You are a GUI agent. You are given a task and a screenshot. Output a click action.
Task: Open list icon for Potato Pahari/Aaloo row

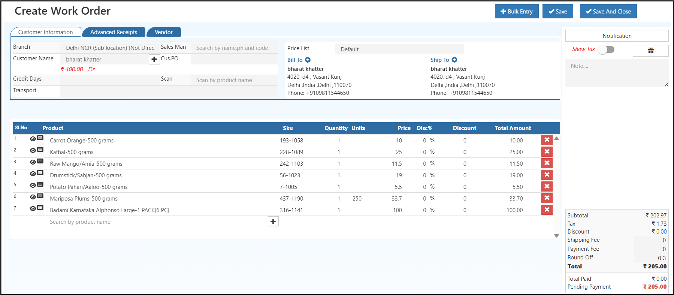click(x=40, y=185)
